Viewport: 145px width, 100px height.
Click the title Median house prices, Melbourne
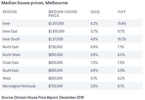coord(35,3)
